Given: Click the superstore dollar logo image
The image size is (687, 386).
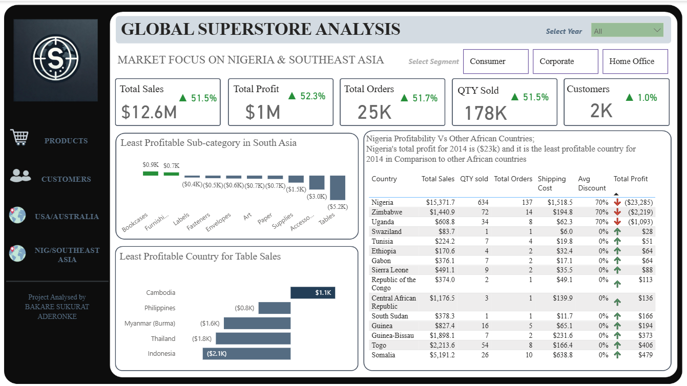Looking at the screenshot, I should pyautogui.click(x=55, y=60).
